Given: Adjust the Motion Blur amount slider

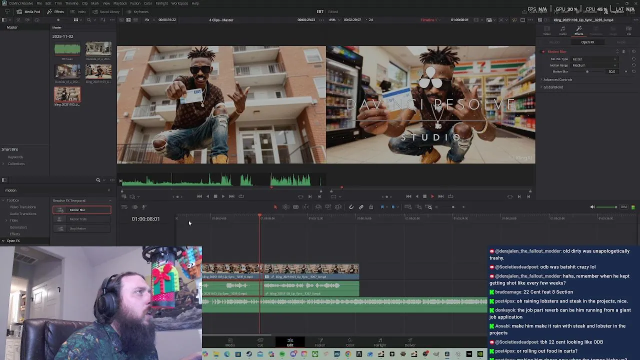Looking at the screenshot, I should (588, 71).
